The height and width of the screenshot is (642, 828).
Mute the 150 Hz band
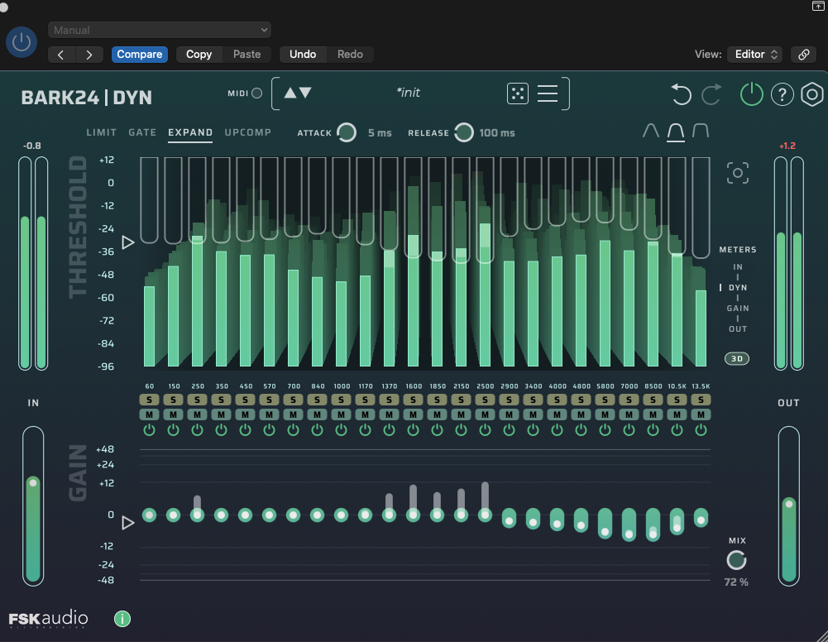173,414
